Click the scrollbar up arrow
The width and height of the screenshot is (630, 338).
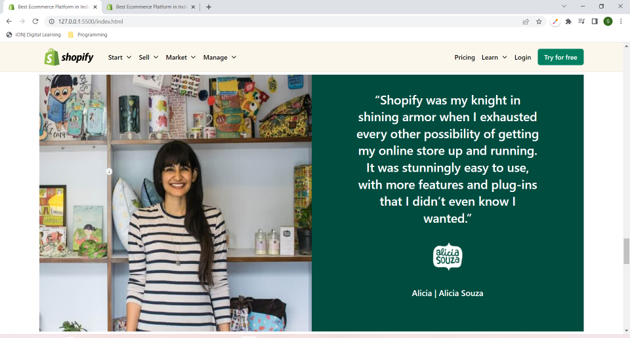coord(626,46)
